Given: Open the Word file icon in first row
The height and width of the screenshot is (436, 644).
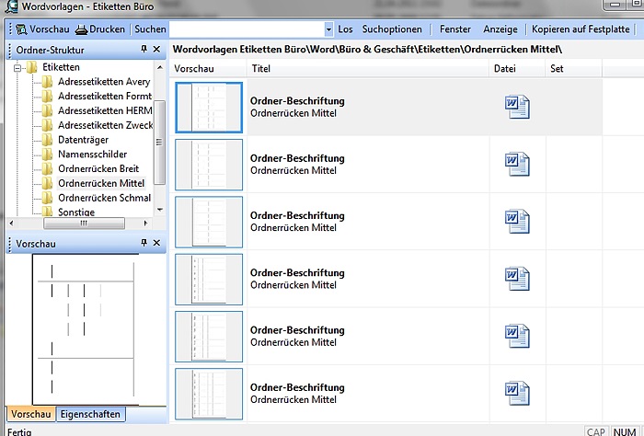Looking at the screenshot, I should [x=517, y=107].
